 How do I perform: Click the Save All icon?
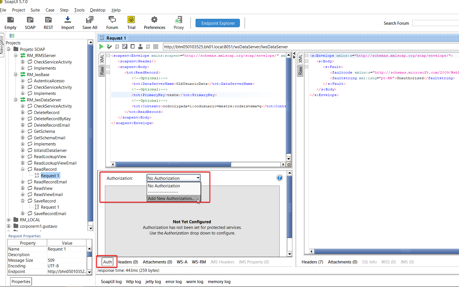tap(90, 20)
